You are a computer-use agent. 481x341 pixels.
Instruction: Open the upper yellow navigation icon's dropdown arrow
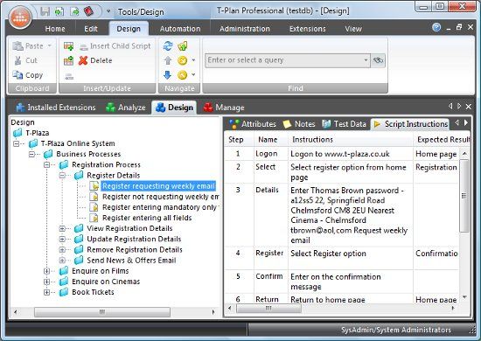[193, 60]
